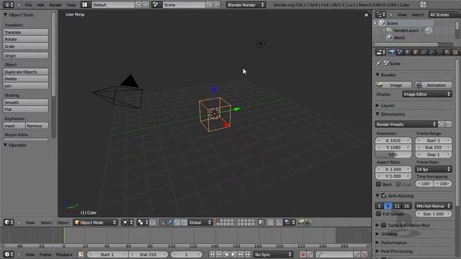This screenshot has height=259, width=461.
Task: Enable the Sampled Motion Blur checkbox
Action: pos(384,225)
